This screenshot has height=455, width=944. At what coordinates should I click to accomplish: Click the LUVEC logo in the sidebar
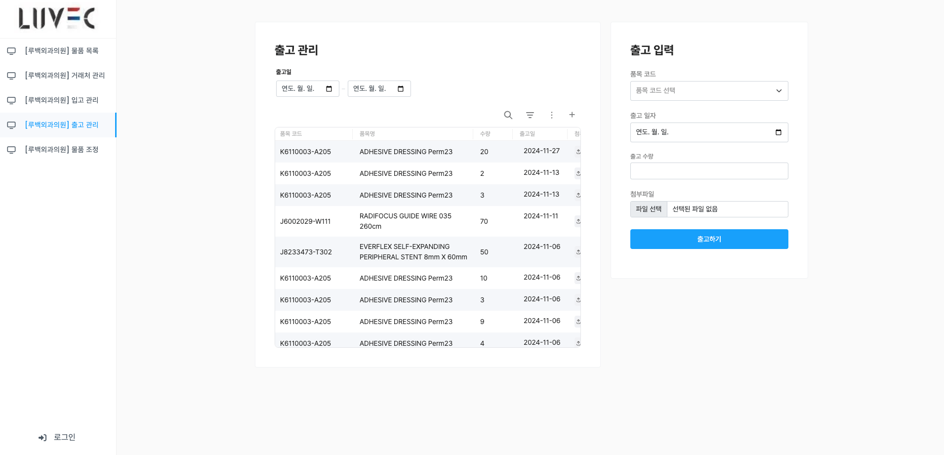[57, 18]
